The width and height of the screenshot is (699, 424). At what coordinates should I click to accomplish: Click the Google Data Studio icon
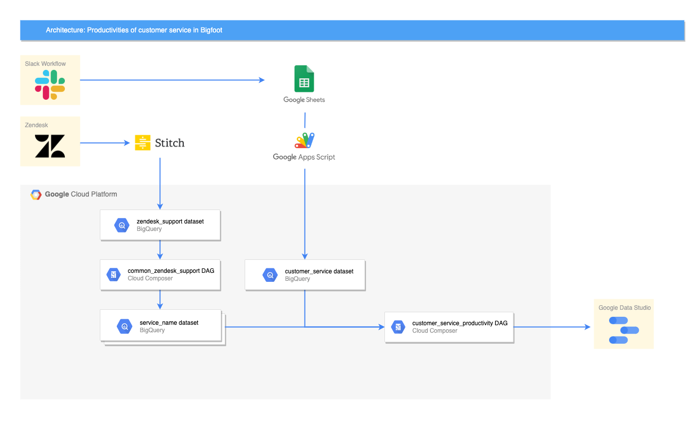[624, 330]
